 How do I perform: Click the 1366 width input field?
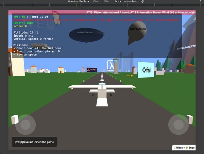95,1
